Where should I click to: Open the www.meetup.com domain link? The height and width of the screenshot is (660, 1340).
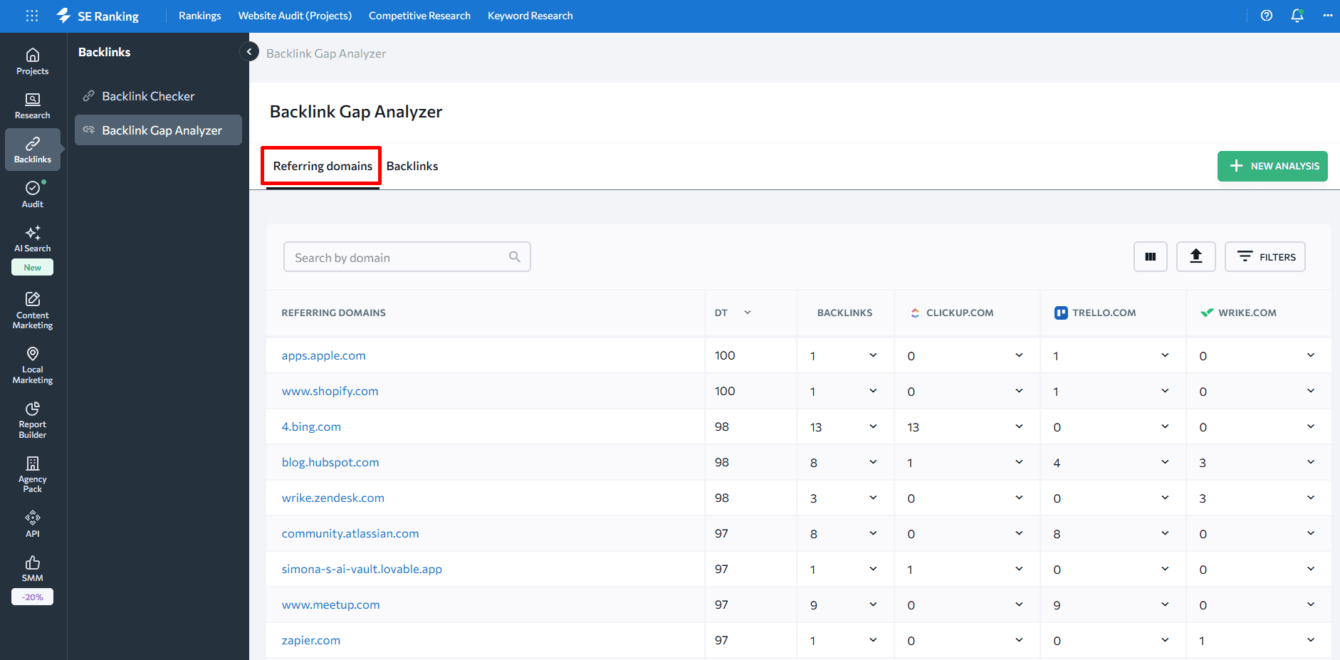click(x=330, y=604)
